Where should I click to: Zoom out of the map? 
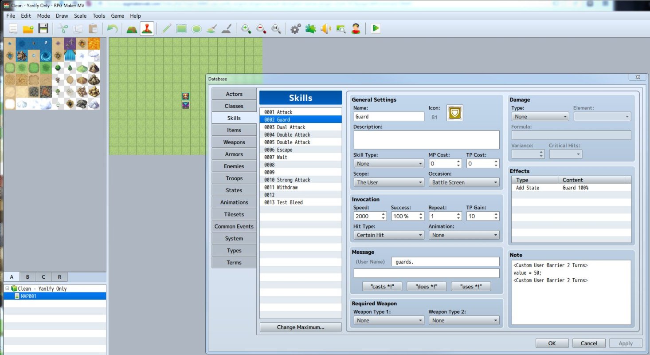[x=261, y=29]
